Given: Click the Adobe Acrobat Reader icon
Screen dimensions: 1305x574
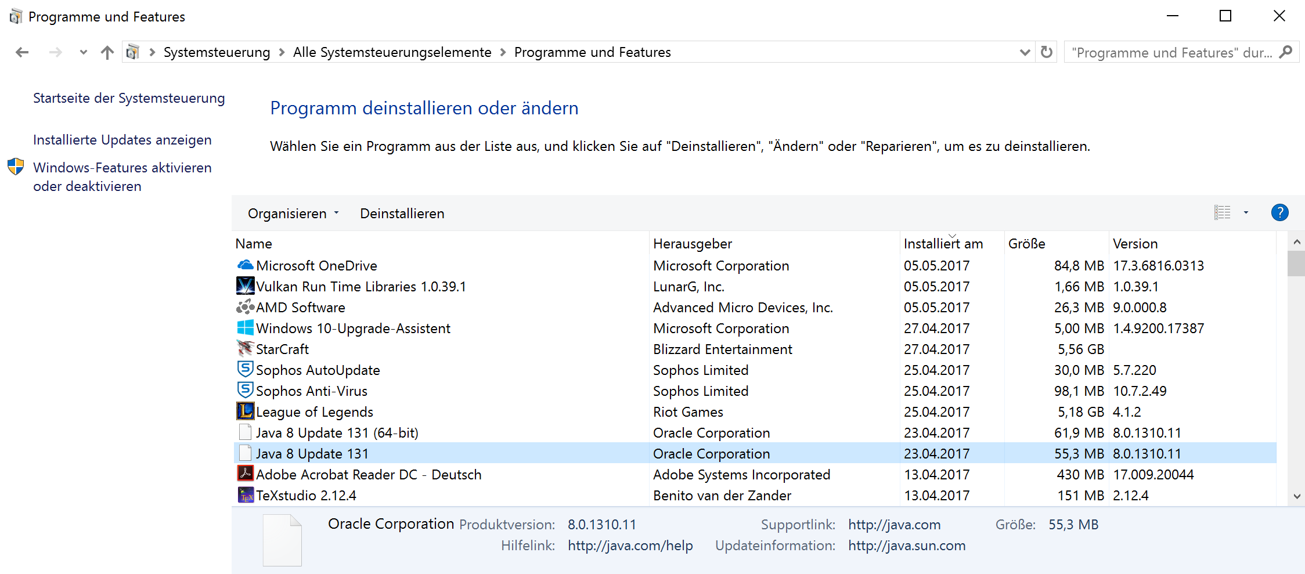Looking at the screenshot, I should tap(246, 474).
